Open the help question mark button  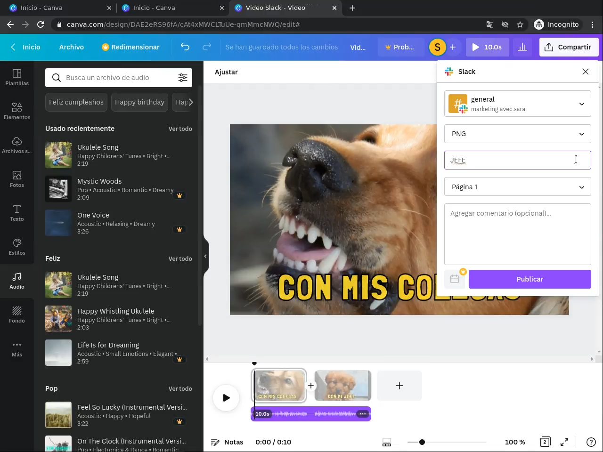pos(591,442)
